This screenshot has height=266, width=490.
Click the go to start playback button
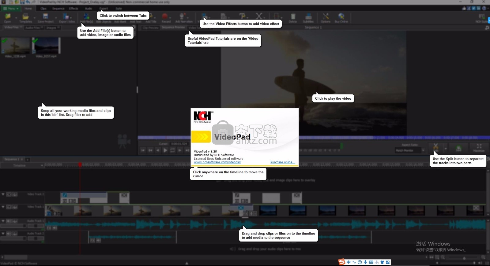[143, 150]
